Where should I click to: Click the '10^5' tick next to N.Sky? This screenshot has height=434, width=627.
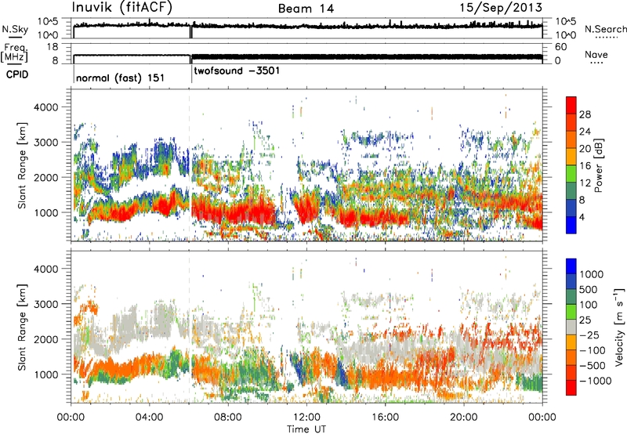tap(48, 22)
